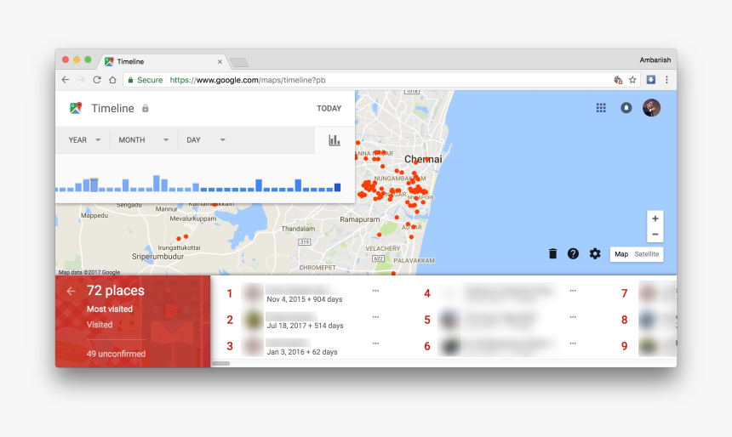The width and height of the screenshot is (732, 437).
Task: Open 49 unconfirmed places
Action: [116, 354]
